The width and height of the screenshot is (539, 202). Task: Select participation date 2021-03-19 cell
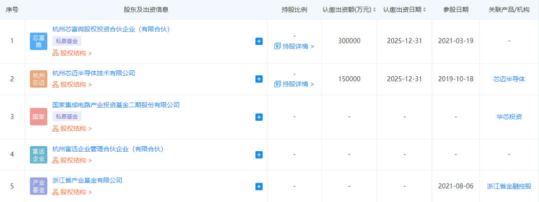tap(456, 41)
